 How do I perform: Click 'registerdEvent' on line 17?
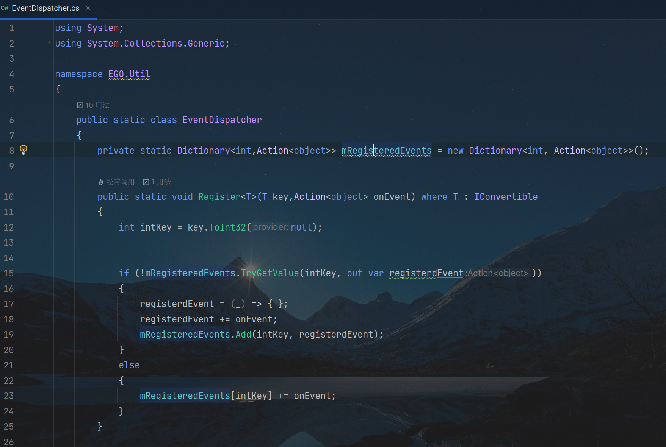177,304
